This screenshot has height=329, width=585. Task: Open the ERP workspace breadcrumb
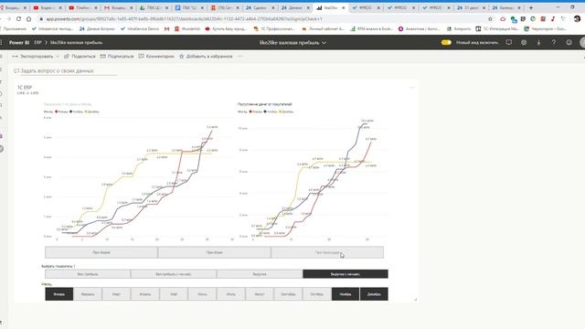coord(37,43)
